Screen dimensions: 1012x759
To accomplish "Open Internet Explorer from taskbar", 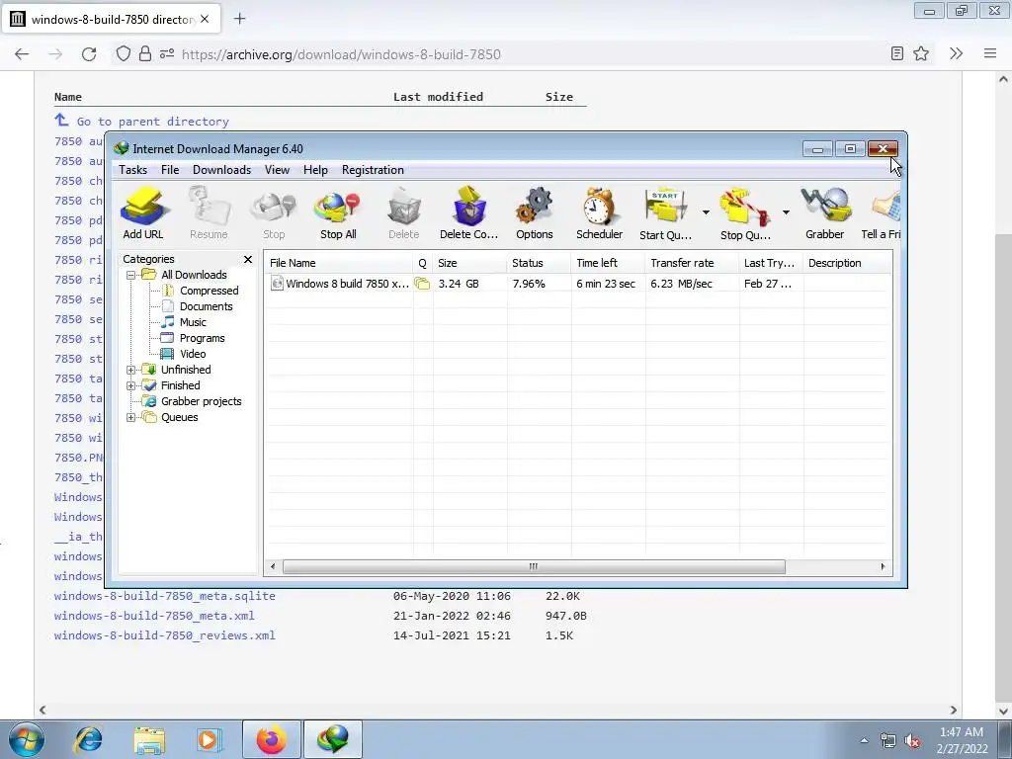I will click(x=88, y=739).
